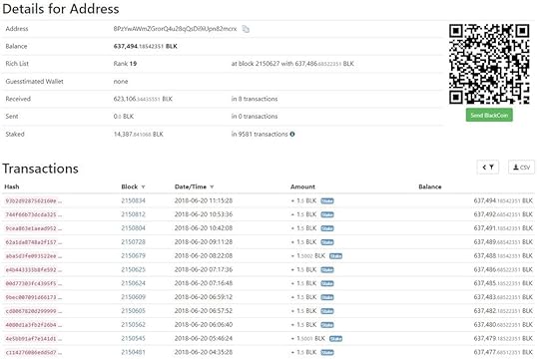The image size is (539, 359).
Task: Sort by Date/Time column arrow
Action: pyautogui.click(x=212, y=186)
